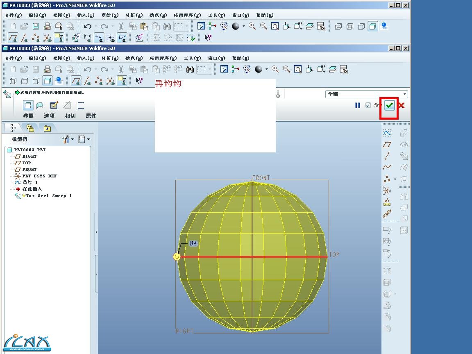This screenshot has width=472, height=354.
Task: Open the sweep section sketch editor pencil icon
Action: (54, 105)
